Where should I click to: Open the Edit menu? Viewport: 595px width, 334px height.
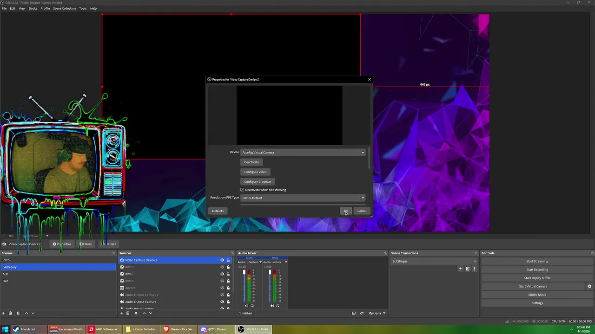pos(13,8)
